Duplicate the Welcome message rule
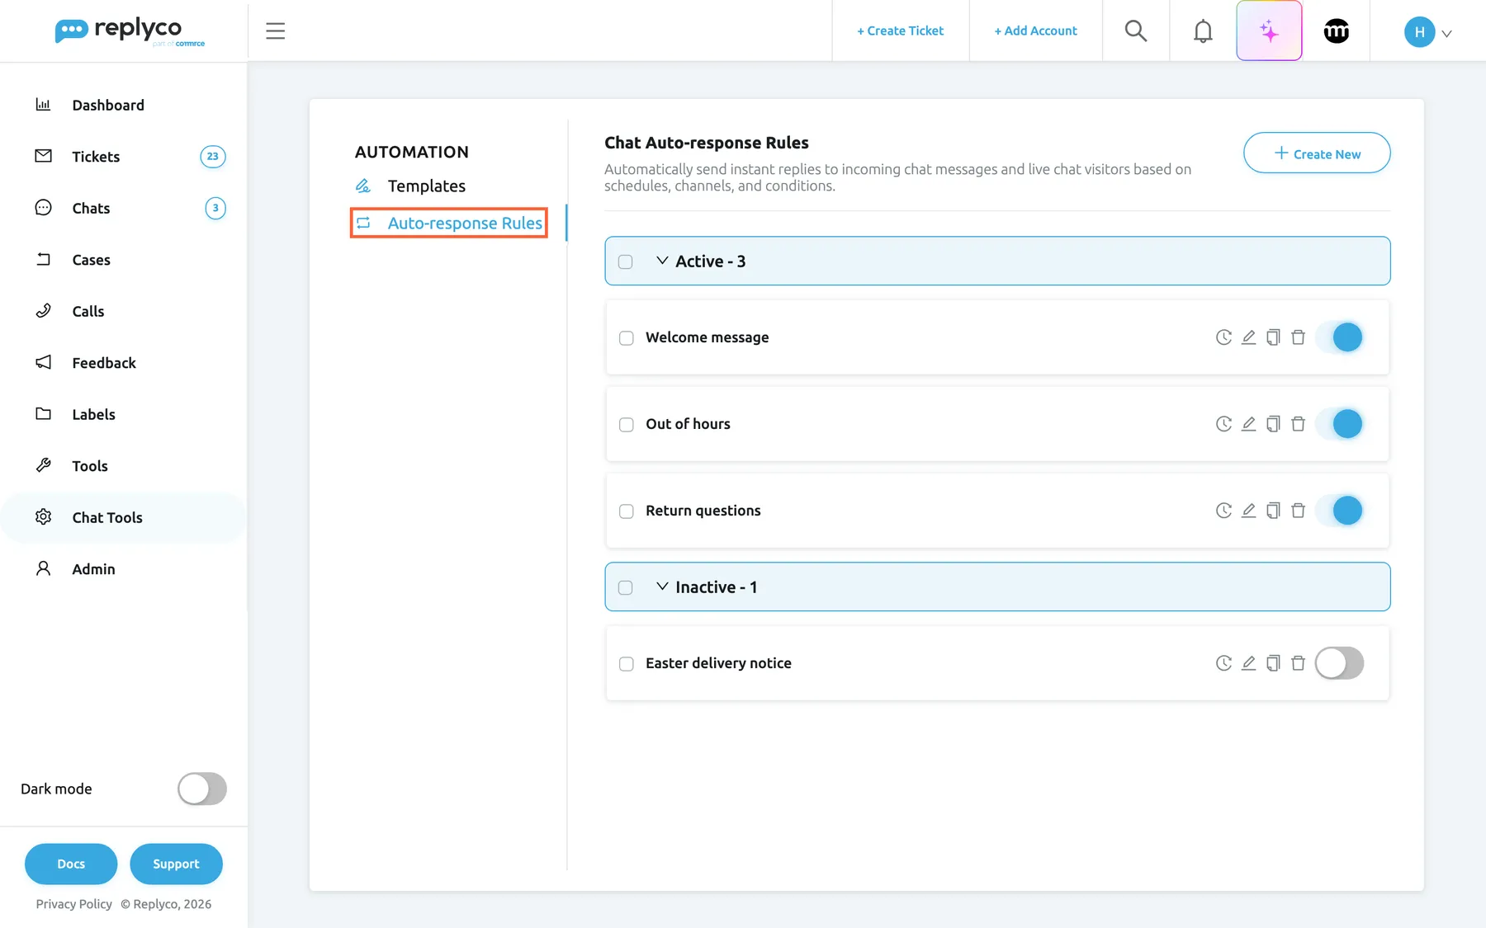The image size is (1486, 928). [x=1273, y=337]
